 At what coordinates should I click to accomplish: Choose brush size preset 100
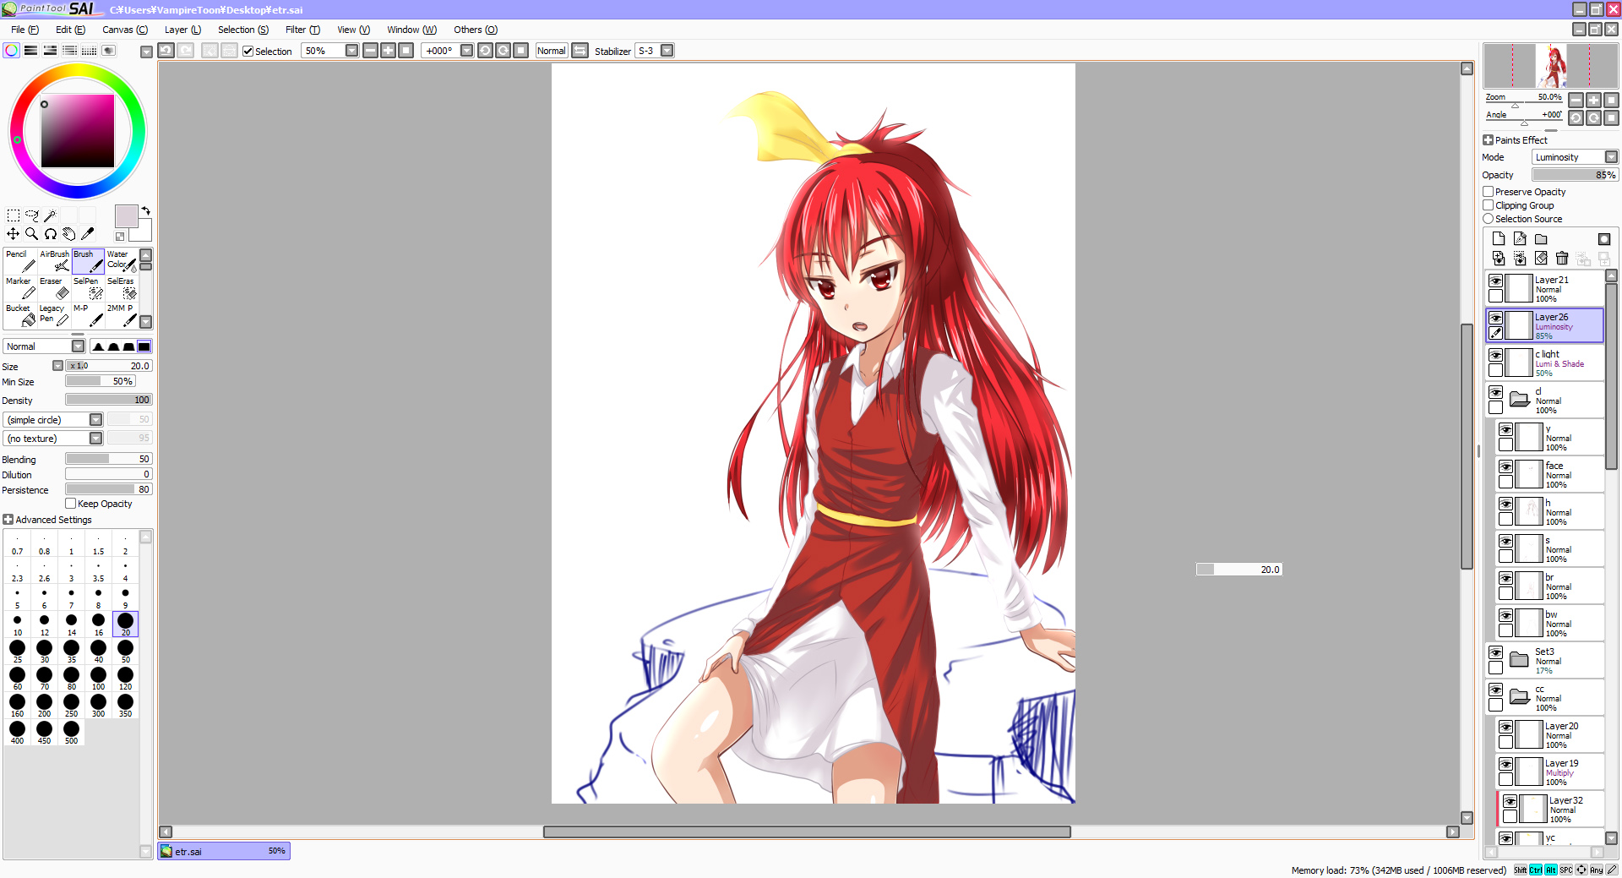pyautogui.click(x=99, y=678)
